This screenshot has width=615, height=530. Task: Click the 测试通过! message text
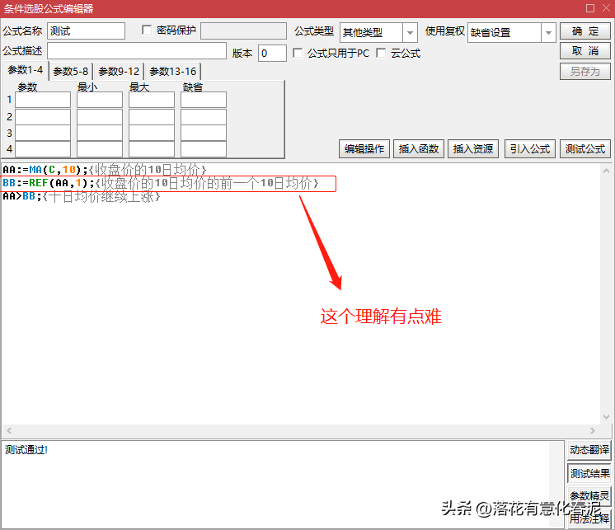26,450
